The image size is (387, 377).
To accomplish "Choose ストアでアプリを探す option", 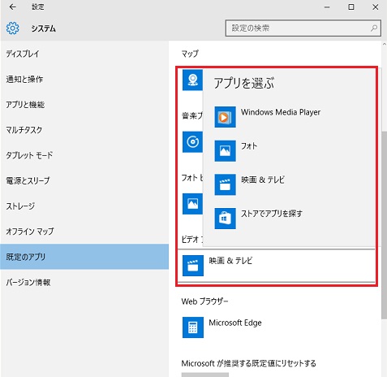I will click(x=272, y=214).
